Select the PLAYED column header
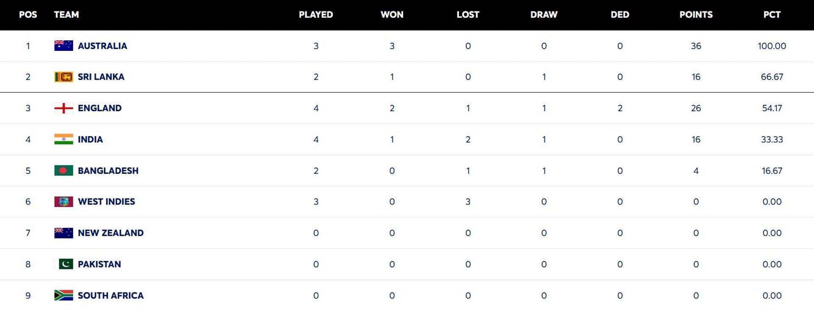The image size is (814, 310). click(x=316, y=14)
